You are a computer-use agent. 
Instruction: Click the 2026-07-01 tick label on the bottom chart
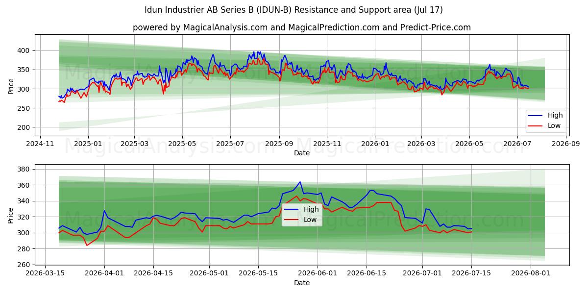pos(422,274)
